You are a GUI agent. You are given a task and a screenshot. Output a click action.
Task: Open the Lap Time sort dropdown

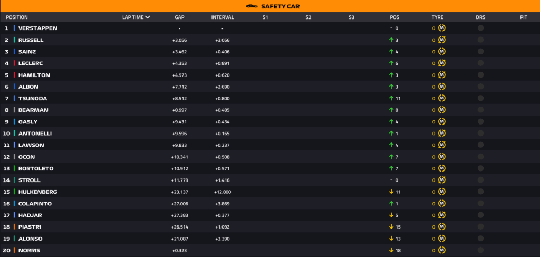point(136,17)
